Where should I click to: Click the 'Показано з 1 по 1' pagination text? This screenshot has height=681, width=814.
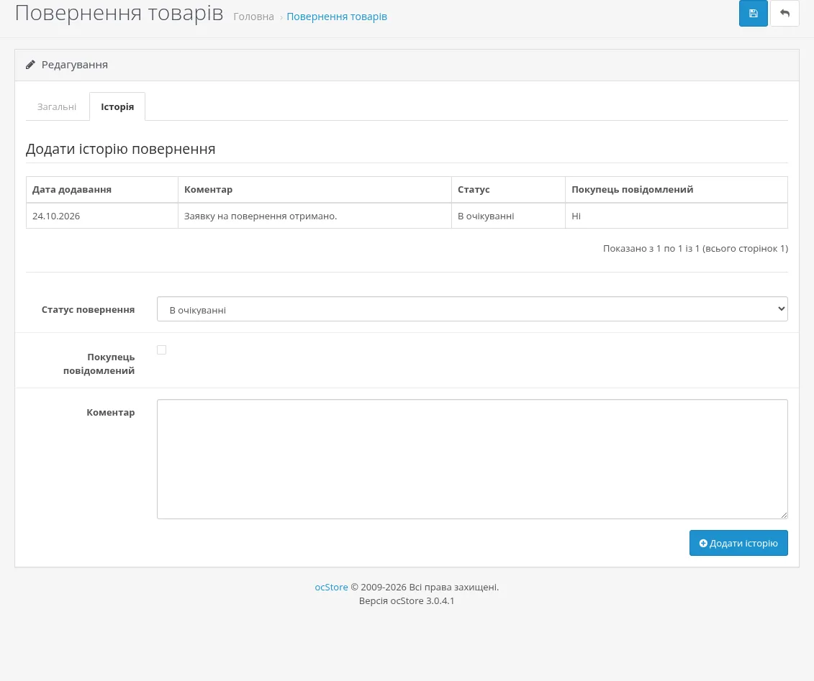pyautogui.click(x=696, y=248)
